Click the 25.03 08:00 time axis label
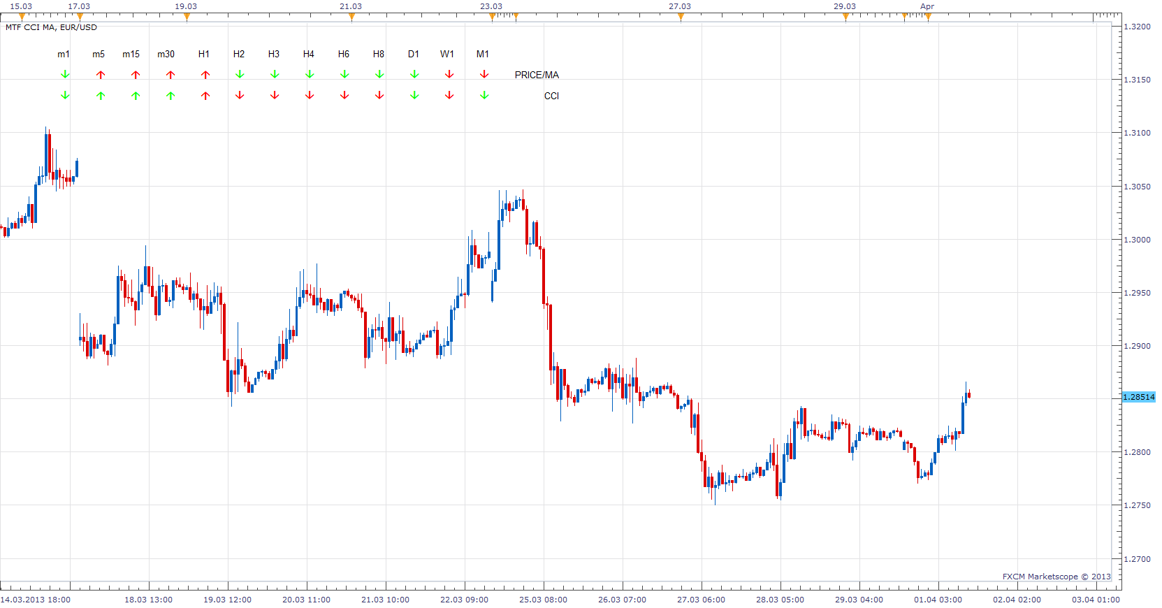Viewport: 1162px width, 608px height. coord(543,600)
